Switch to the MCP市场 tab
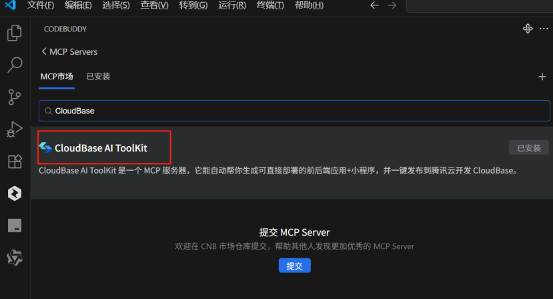This screenshot has width=553, height=299. pos(57,77)
